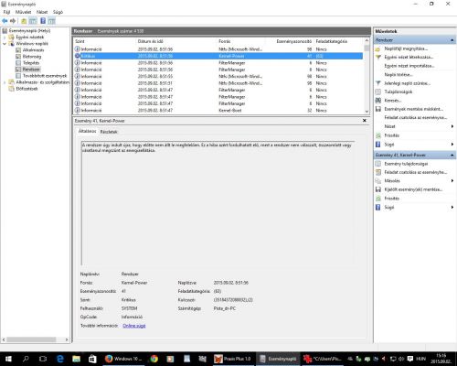Click the tree pane horizontal scrollbar right arrow
The image size is (457, 366).
[x=67, y=339]
